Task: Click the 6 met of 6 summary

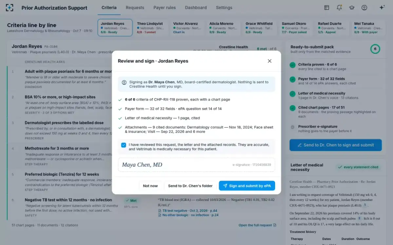Action: click(266, 49)
